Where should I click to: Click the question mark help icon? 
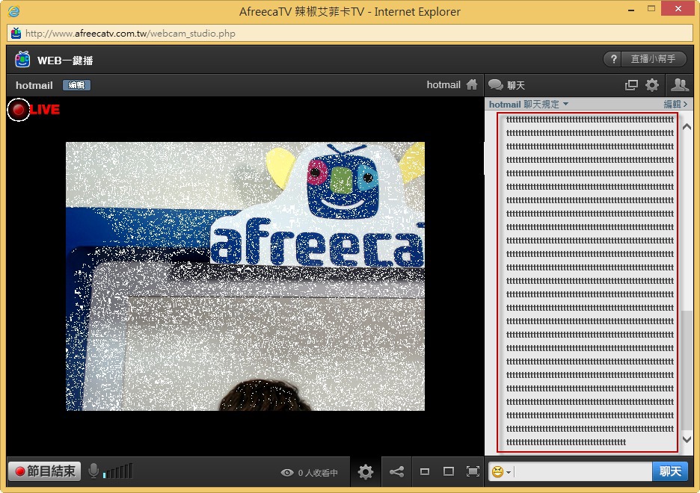pyautogui.click(x=614, y=59)
